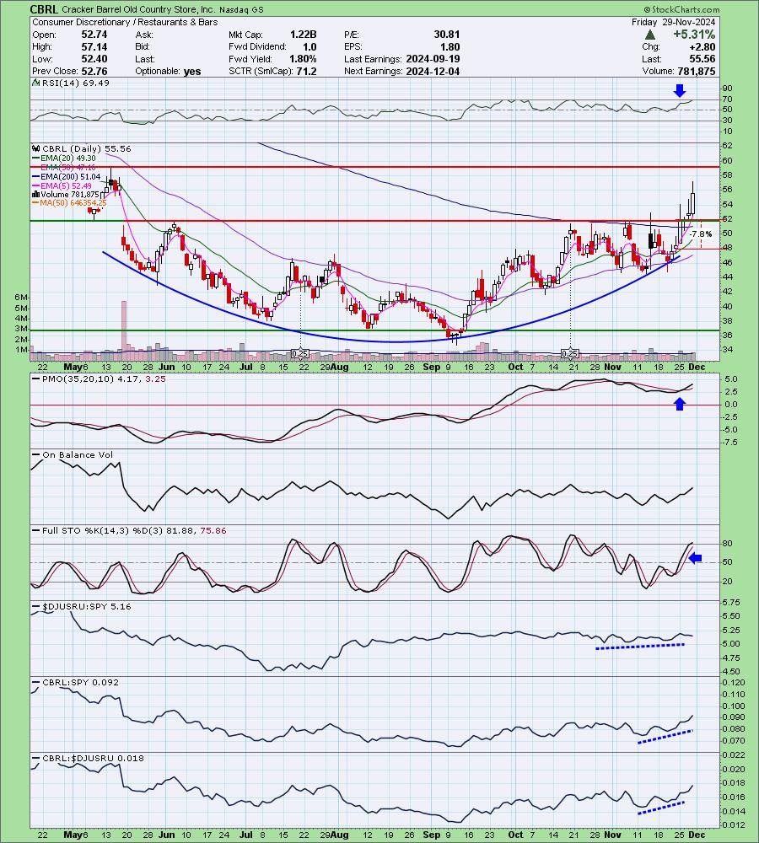Click the Low value 52.40
Viewport: 759px width, 843px height.
pos(94,59)
